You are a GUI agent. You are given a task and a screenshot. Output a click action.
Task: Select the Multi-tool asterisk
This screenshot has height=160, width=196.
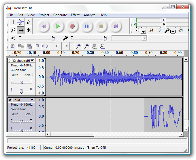click(x=29, y=30)
